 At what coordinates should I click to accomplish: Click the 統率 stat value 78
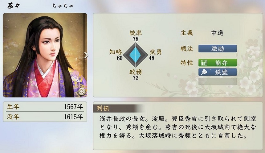(x=136, y=39)
